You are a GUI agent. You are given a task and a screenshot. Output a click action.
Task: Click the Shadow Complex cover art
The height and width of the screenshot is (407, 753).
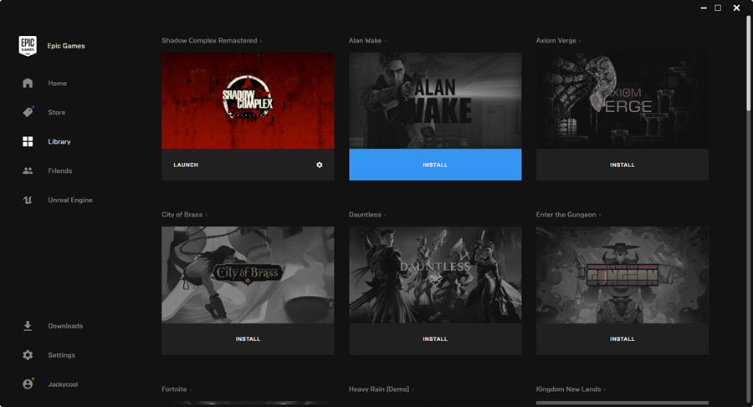click(x=248, y=100)
